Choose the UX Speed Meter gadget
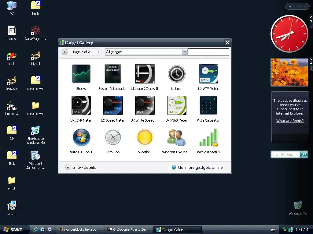This screenshot has width=313, height=234. coord(113,105)
